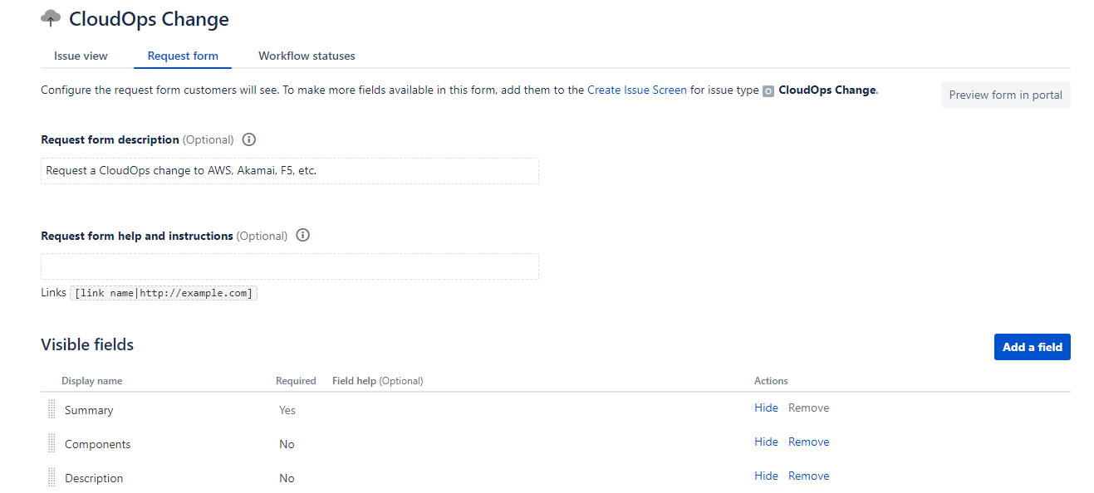Hide the Components field
The height and width of the screenshot is (493, 1094).
pos(765,442)
